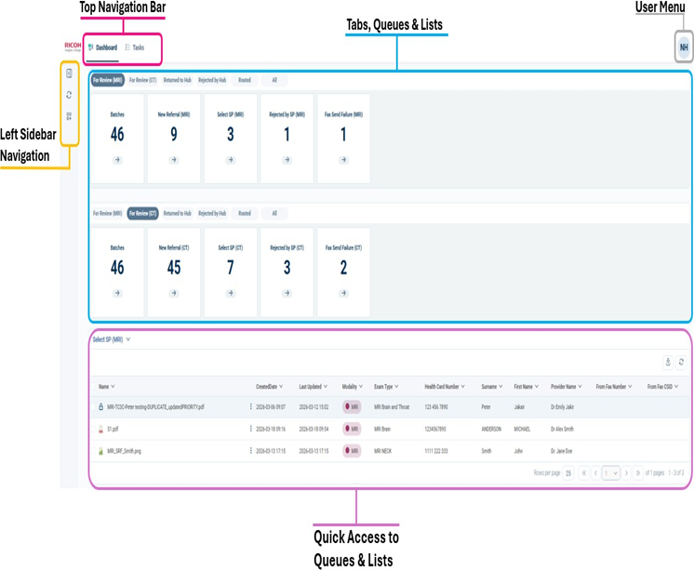
Task: Tick the select-all checkbox beside Name header
Action: (x=93, y=387)
